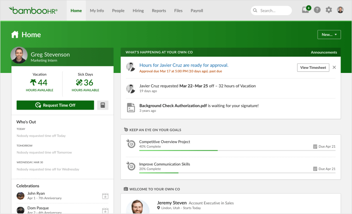352x214 pixels.
Task: Expand the New... dropdown
Action: tap(329, 34)
